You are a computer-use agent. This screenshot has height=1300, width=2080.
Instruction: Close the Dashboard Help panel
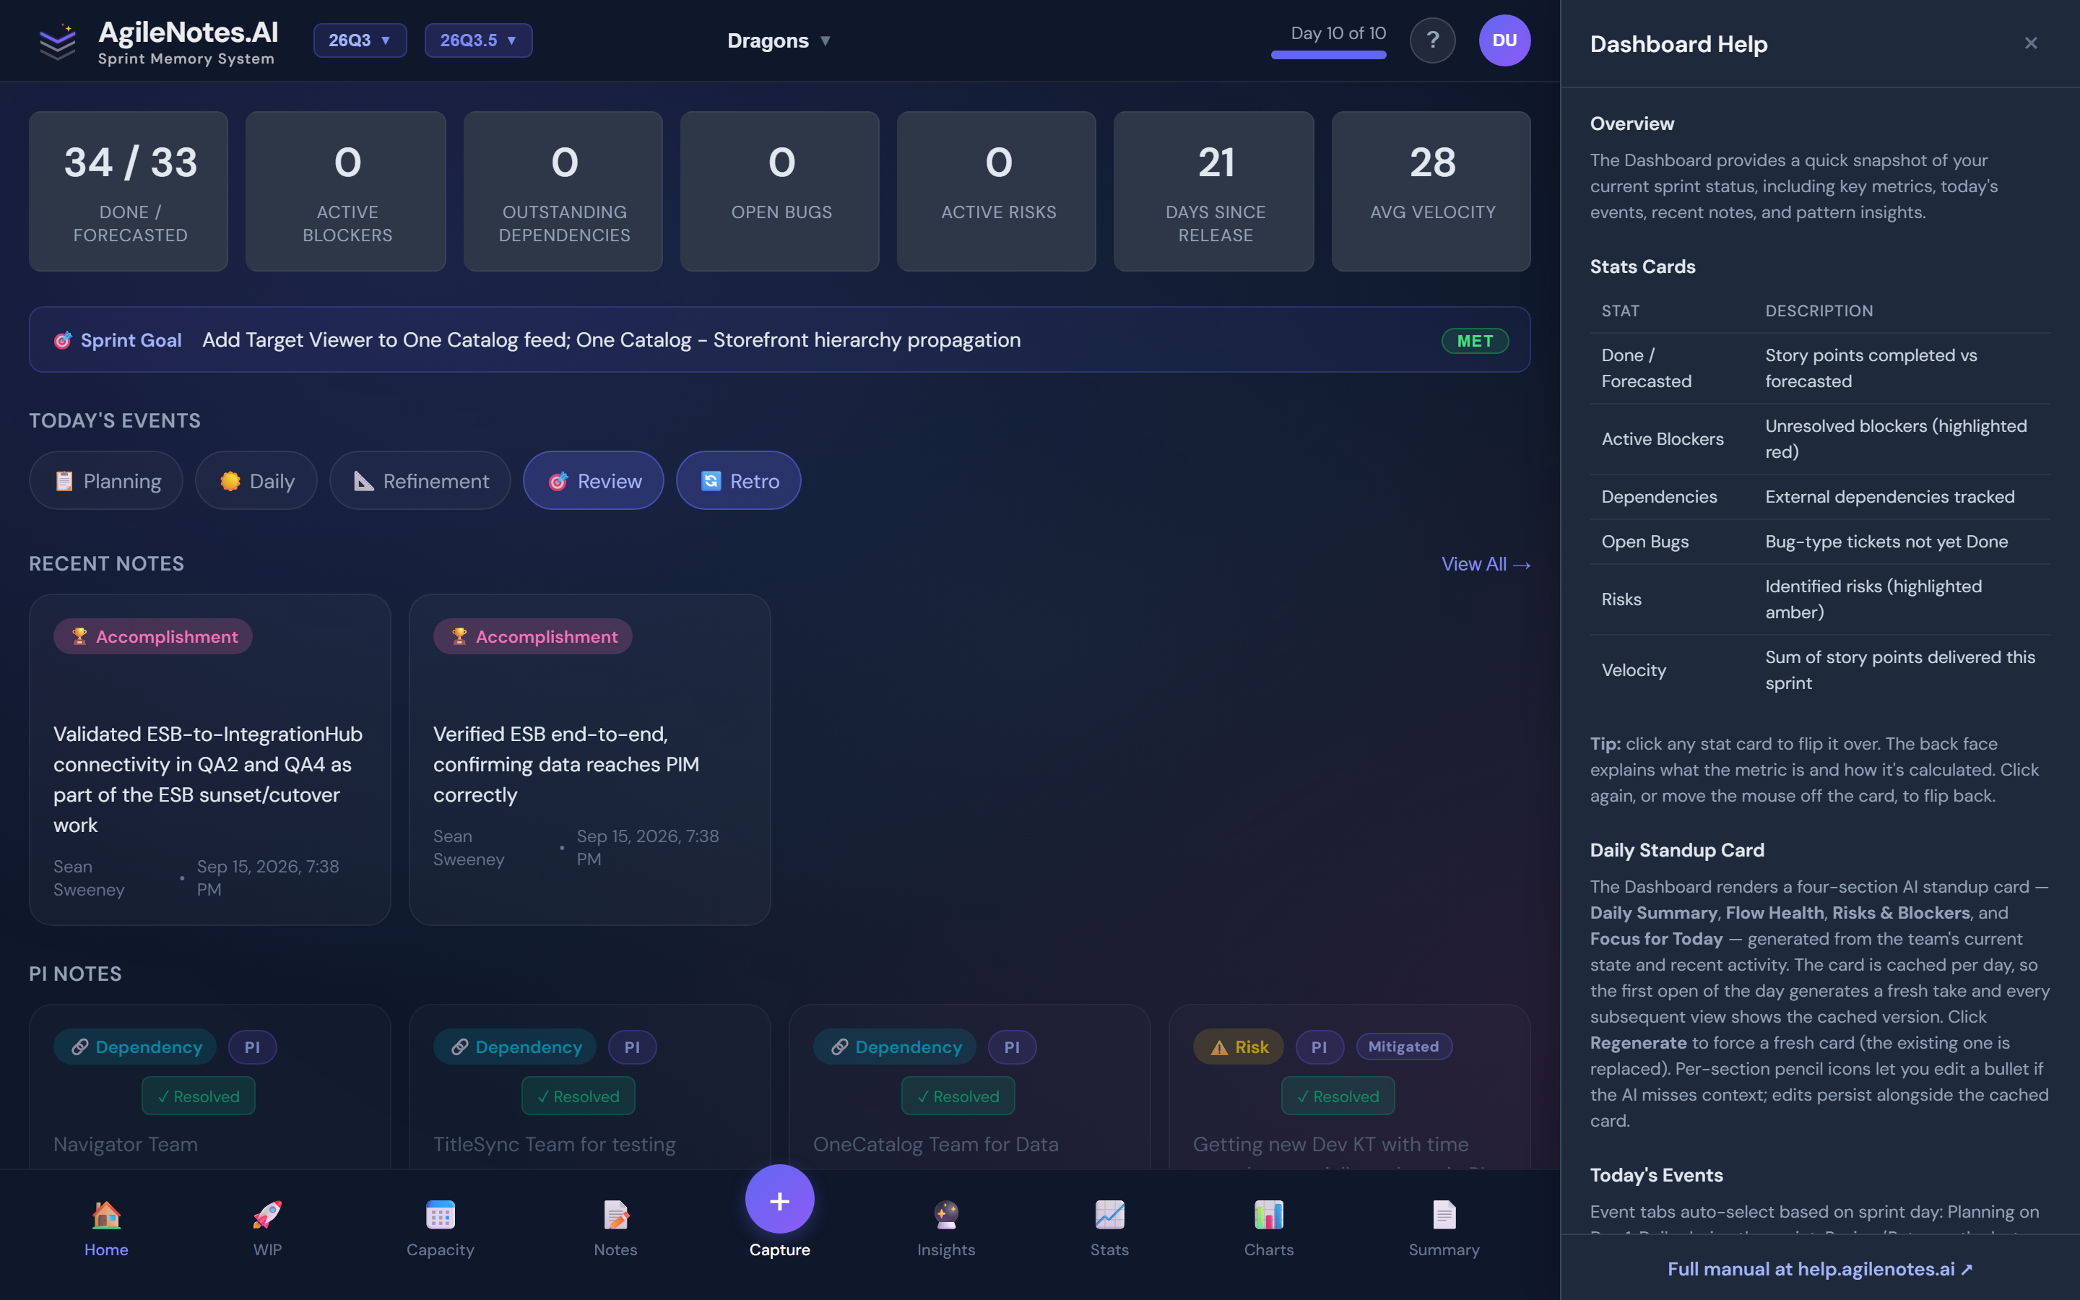tap(2031, 43)
